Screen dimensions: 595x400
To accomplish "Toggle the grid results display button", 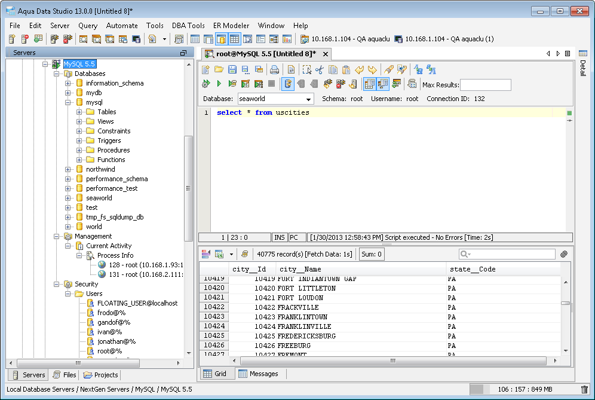I will pos(369,84).
